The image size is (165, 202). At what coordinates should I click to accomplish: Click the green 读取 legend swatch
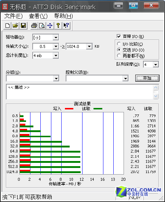point(98,109)
